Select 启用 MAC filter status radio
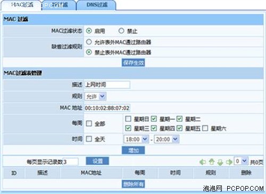The width and height of the screenshot is (266, 194). (x=89, y=31)
